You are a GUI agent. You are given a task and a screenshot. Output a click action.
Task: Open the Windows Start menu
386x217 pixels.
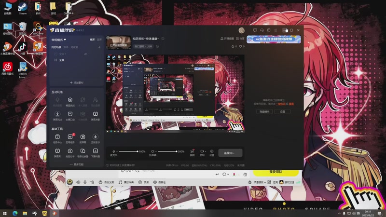[x=5, y=213]
